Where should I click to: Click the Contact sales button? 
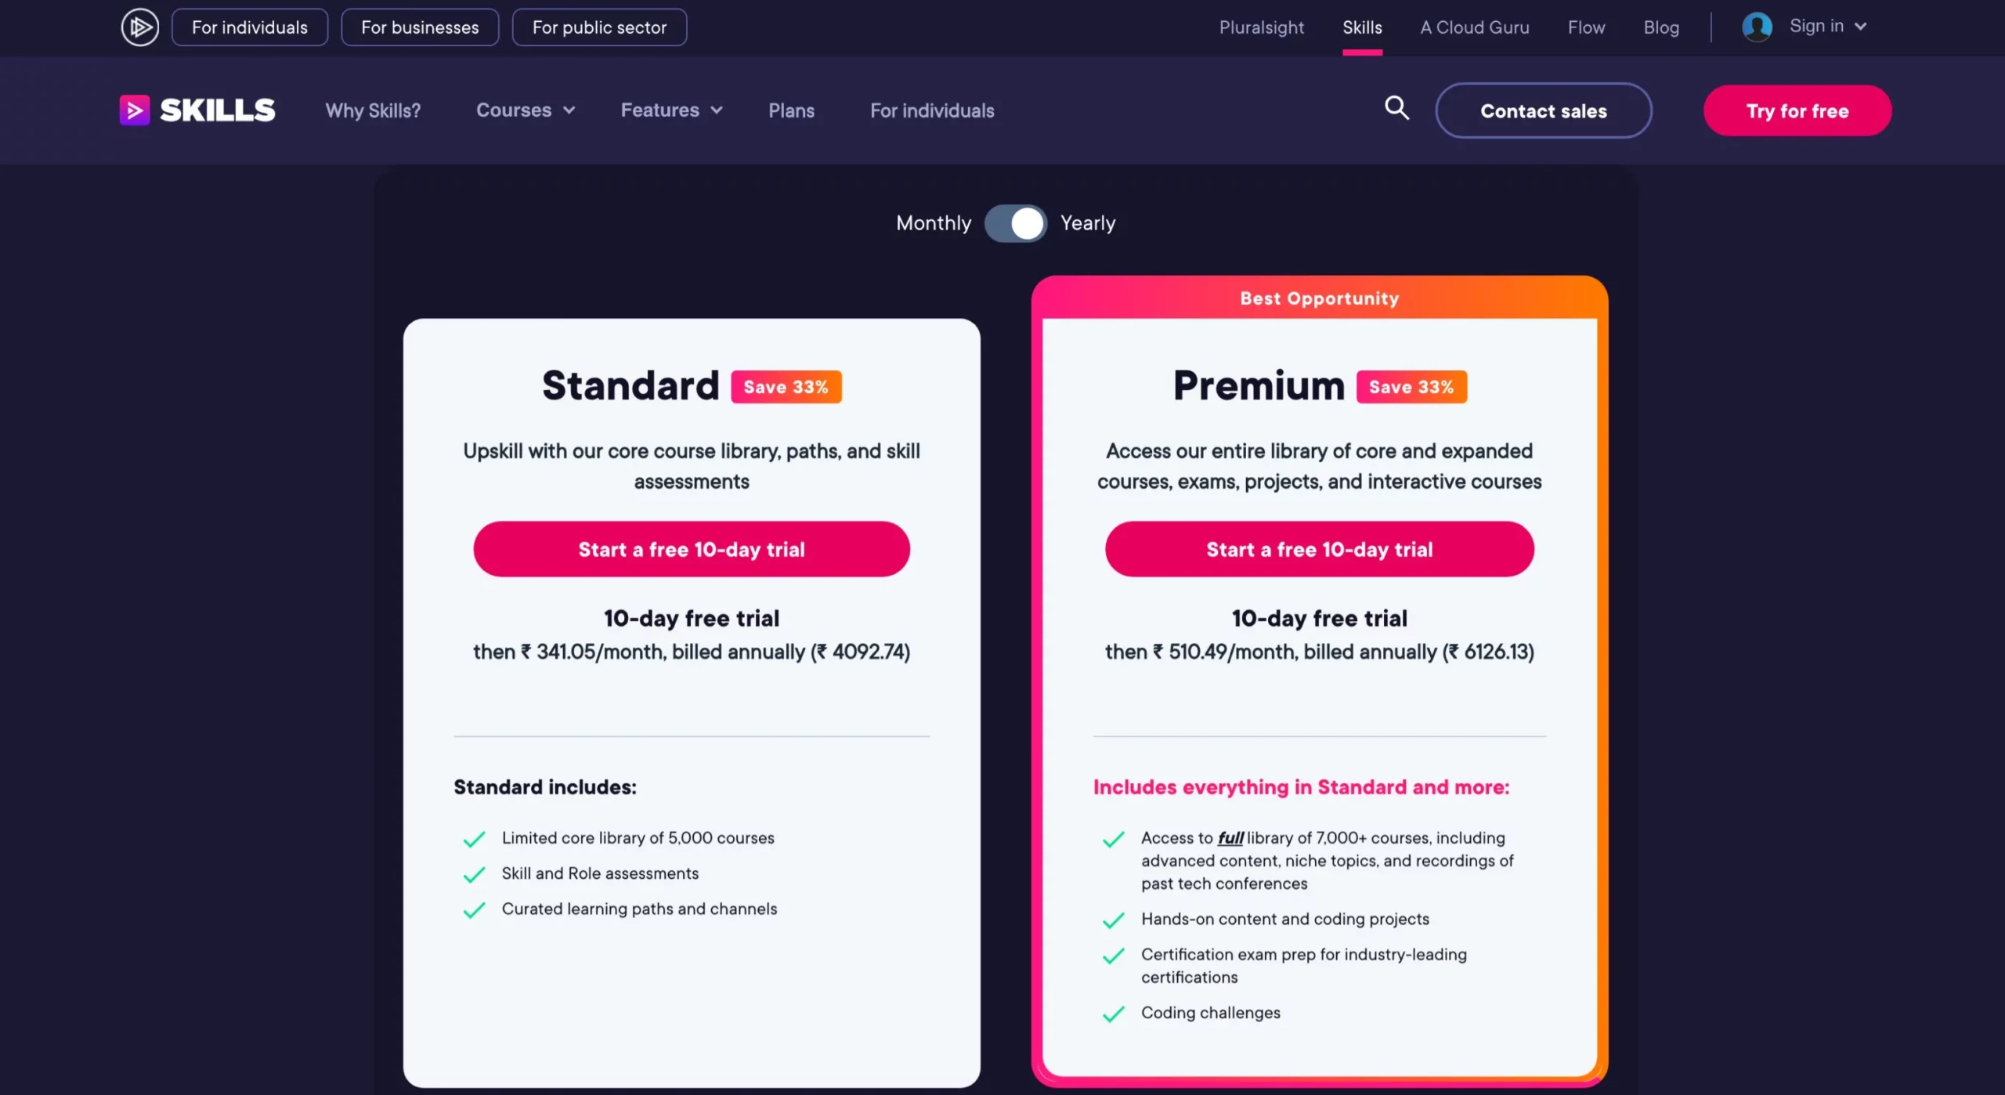1544,109
